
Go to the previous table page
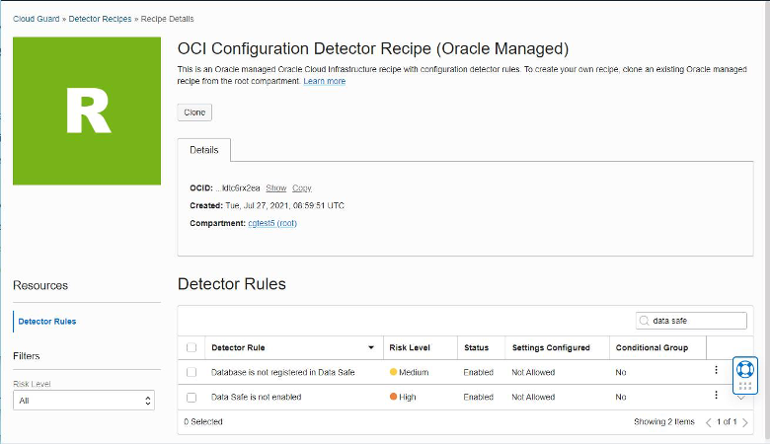click(708, 422)
